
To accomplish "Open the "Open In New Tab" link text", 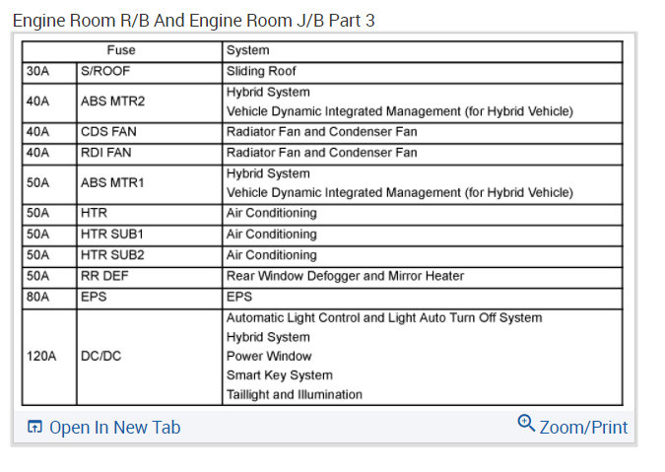I will click(114, 427).
